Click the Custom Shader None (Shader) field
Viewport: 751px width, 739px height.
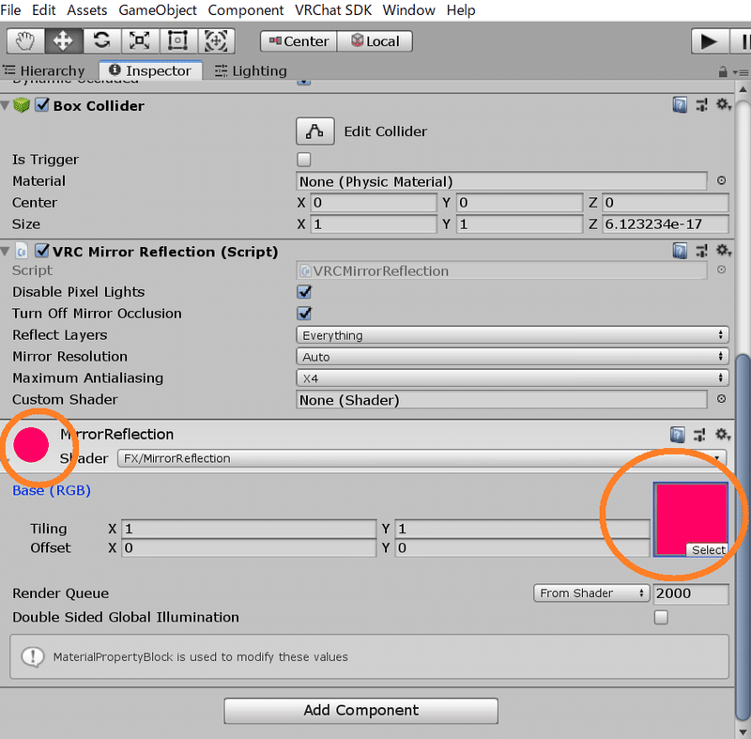pos(501,399)
